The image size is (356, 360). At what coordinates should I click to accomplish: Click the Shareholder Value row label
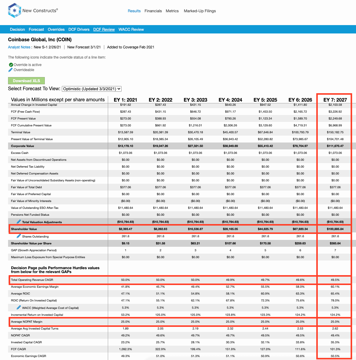click(24, 229)
